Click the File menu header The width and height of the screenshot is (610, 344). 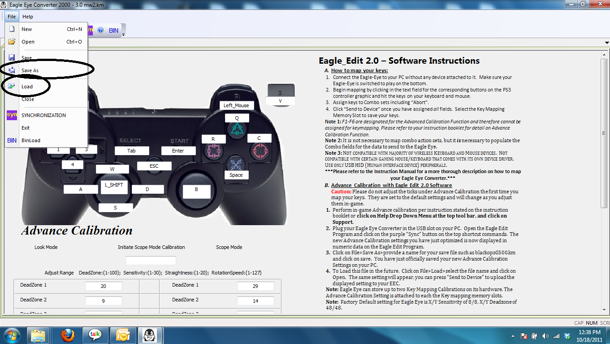click(12, 17)
